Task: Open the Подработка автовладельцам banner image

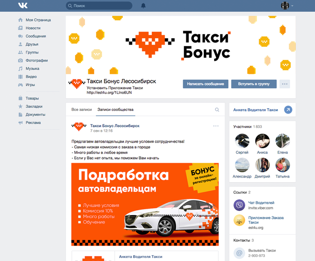Action: pos(145,204)
